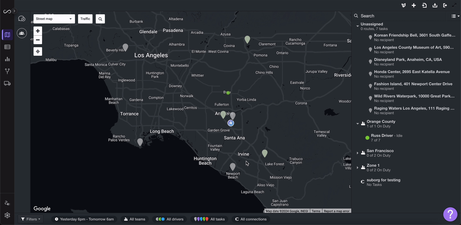Viewport: 461px width, 225px height.
Task: Start a new chat message
Action: [22, 19]
